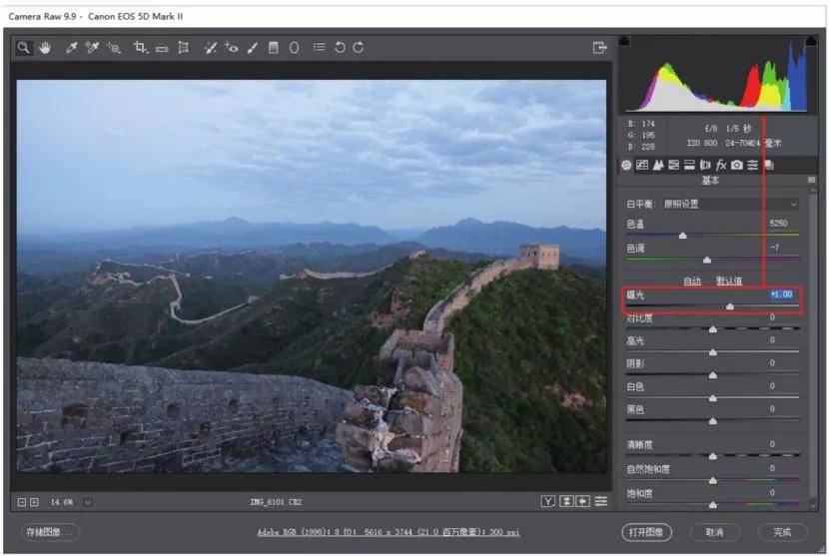
Task: Expand the zoom level dropdown
Action: [x=88, y=502]
